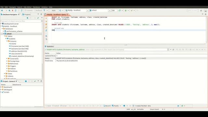Click the transaction mode filter icon
The height and width of the screenshot is (117, 208).
click(44, 10)
